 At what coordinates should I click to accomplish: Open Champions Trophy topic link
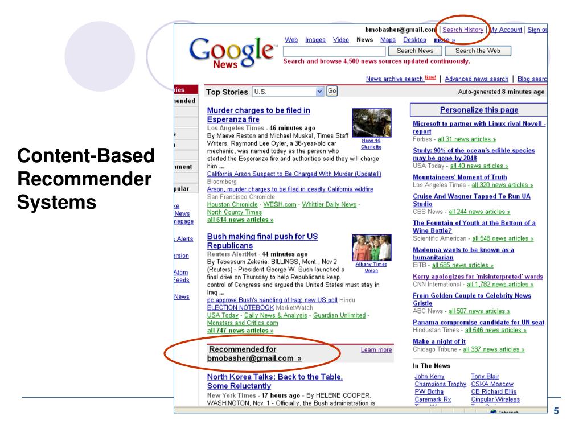pyautogui.click(x=440, y=384)
